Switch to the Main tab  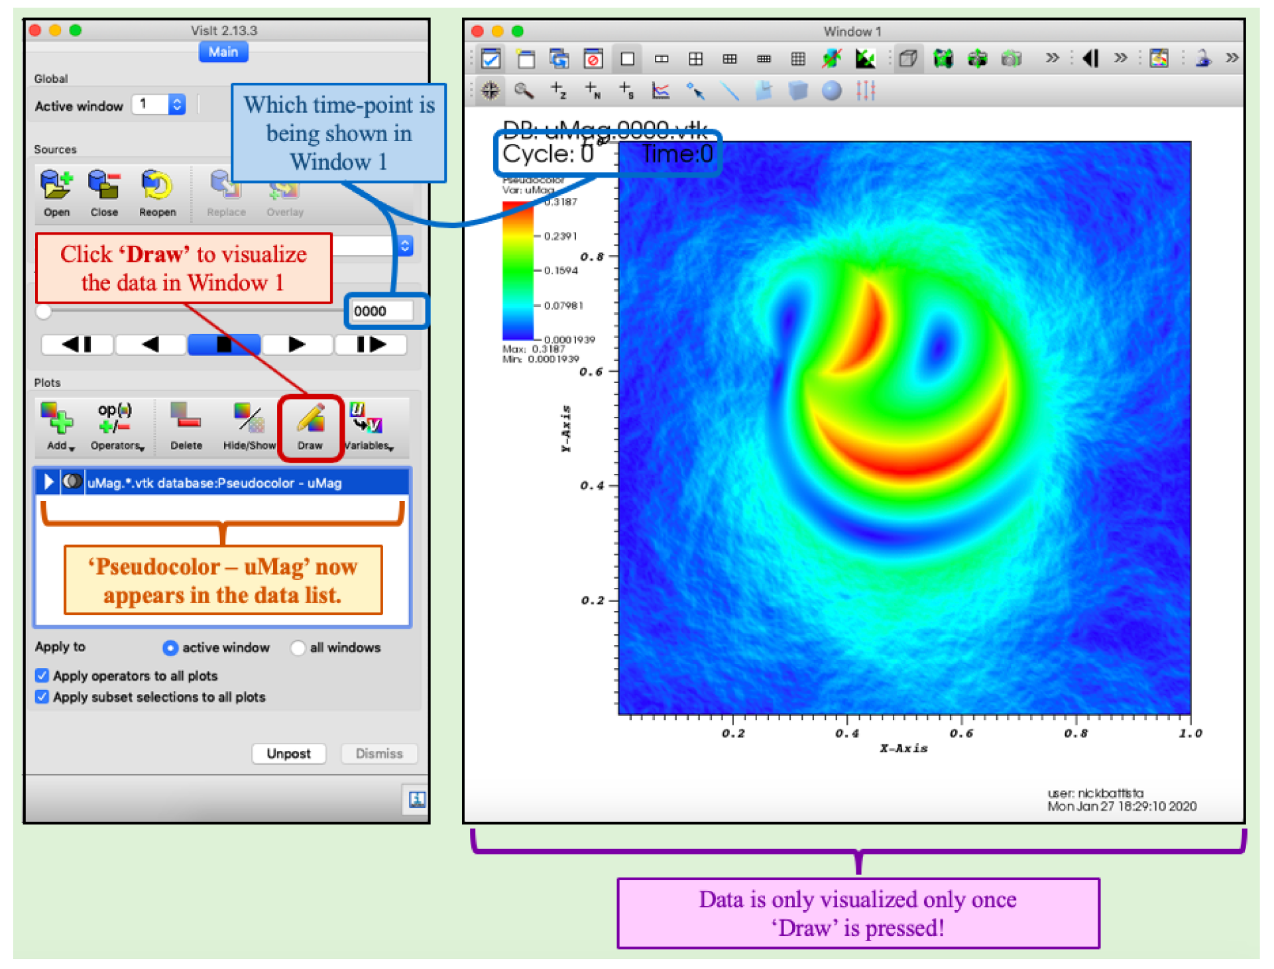pos(223,52)
